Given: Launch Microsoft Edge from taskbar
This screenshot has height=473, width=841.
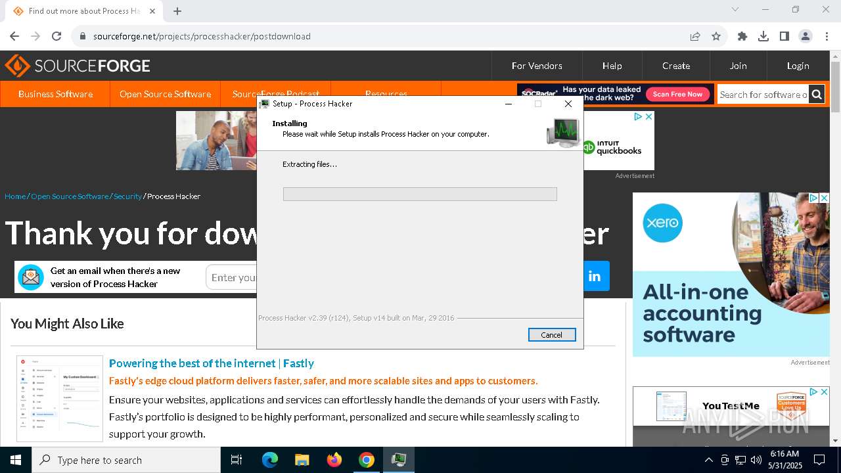Looking at the screenshot, I should (270, 460).
